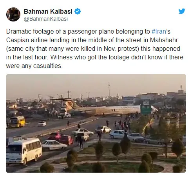Screen dimensions: 190x175
Task: Click the white minibus in the photo
Action: pyautogui.click(x=24, y=150)
